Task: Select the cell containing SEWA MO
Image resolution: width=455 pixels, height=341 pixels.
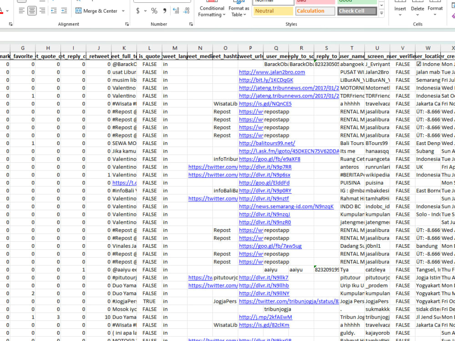Action: tap(124, 143)
